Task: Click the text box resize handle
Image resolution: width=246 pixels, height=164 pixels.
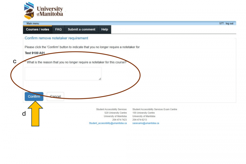Action: (x=100, y=79)
